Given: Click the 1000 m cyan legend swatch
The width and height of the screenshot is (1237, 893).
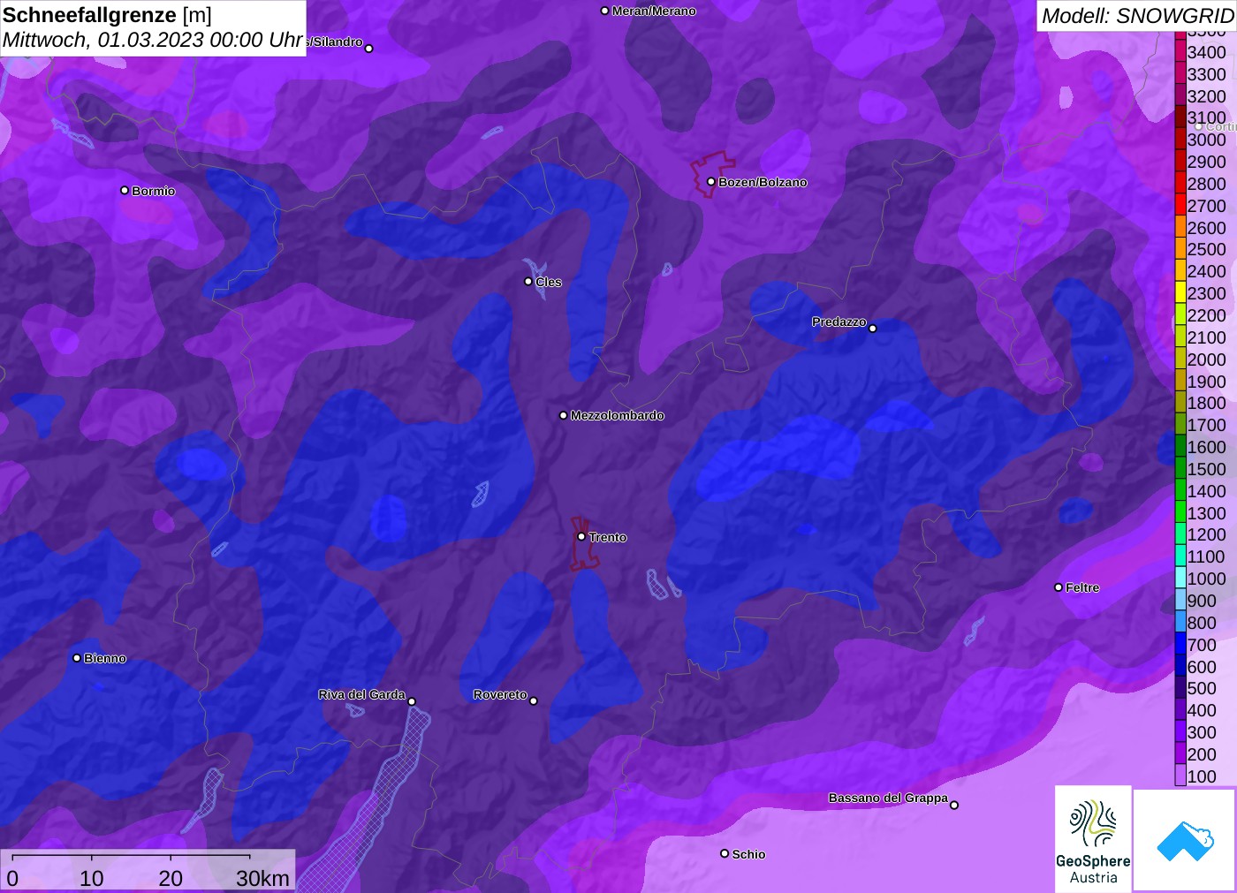Looking at the screenshot, I should coord(1180,579).
